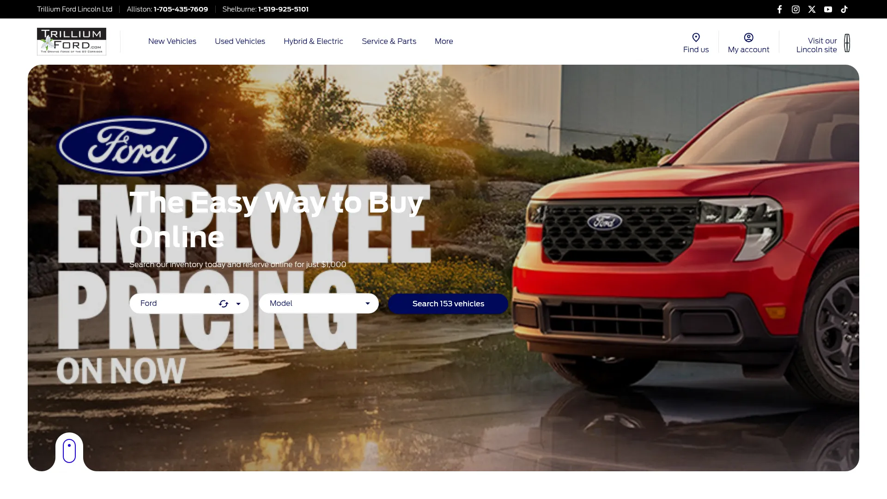Call the Shelburne number 1-519-925-5101
887x499 pixels.
(x=283, y=9)
